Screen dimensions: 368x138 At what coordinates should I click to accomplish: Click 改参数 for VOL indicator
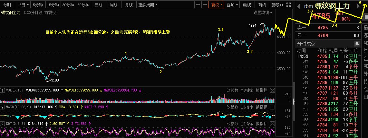[232, 90]
